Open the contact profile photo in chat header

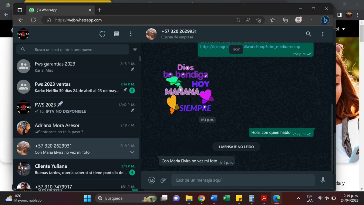coord(151,34)
